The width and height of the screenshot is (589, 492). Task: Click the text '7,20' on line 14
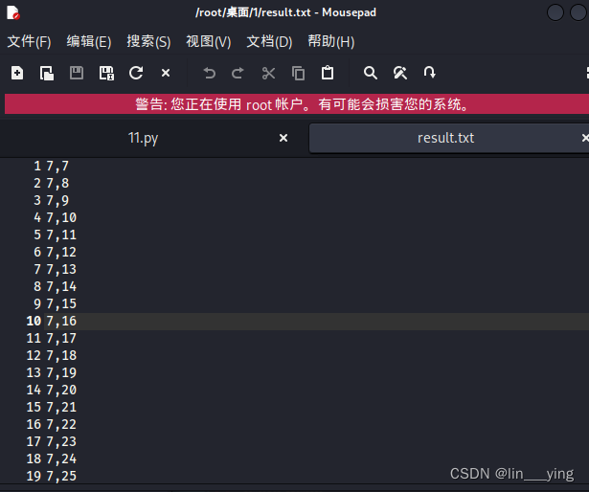pyautogui.click(x=61, y=391)
